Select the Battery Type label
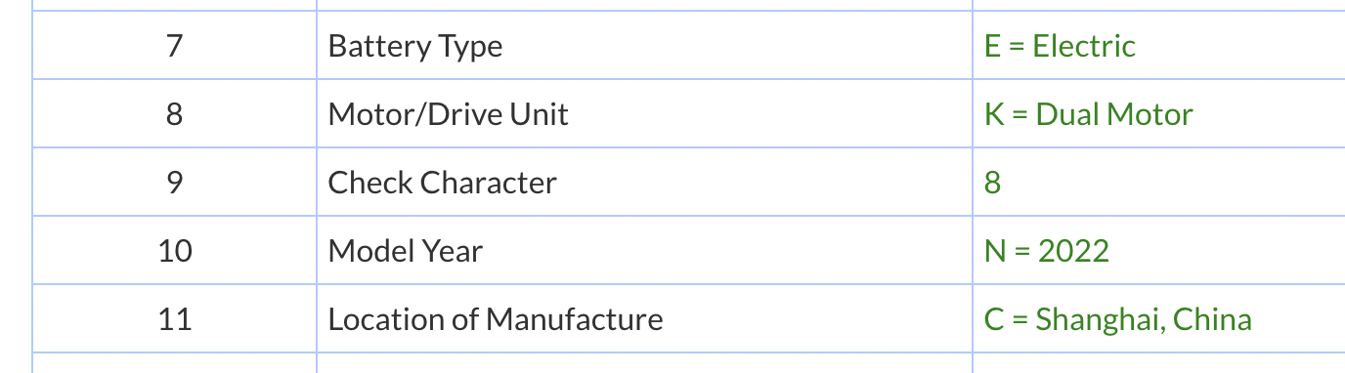Viewport: 1345px width, 373px height. tap(415, 46)
